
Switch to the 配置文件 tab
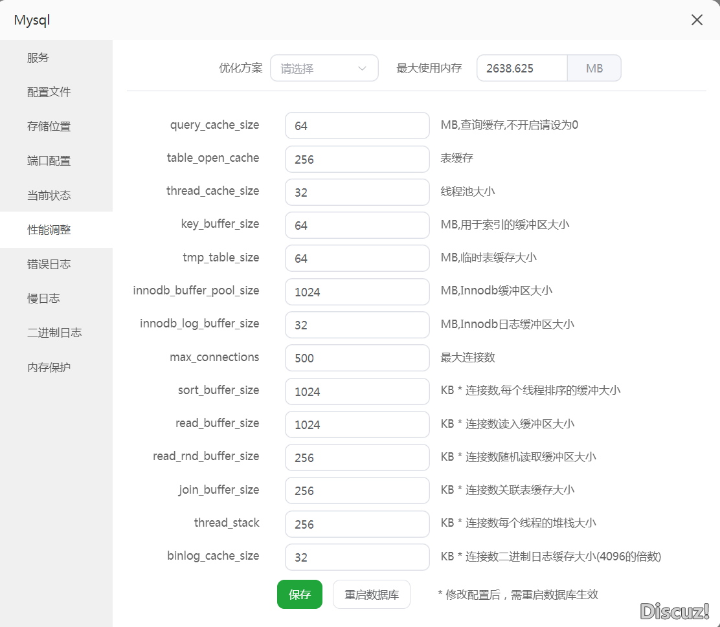click(x=49, y=92)
